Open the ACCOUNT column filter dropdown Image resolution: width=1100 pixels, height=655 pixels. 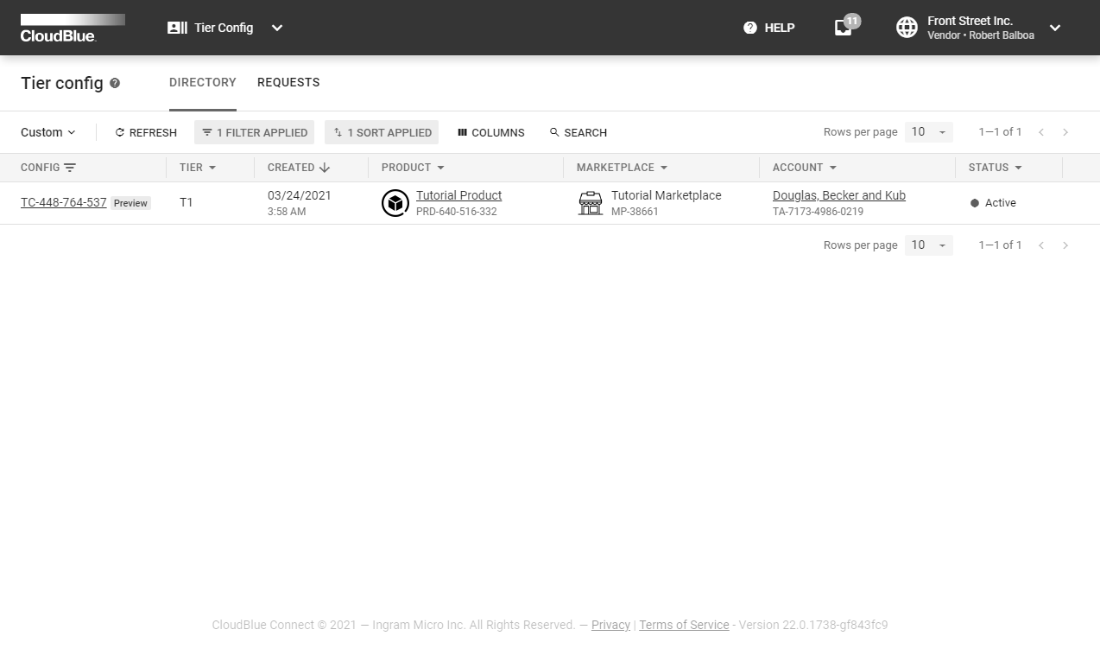[833, 168]
